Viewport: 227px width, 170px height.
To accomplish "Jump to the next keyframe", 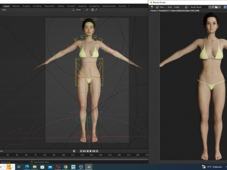I will (94, 151).
